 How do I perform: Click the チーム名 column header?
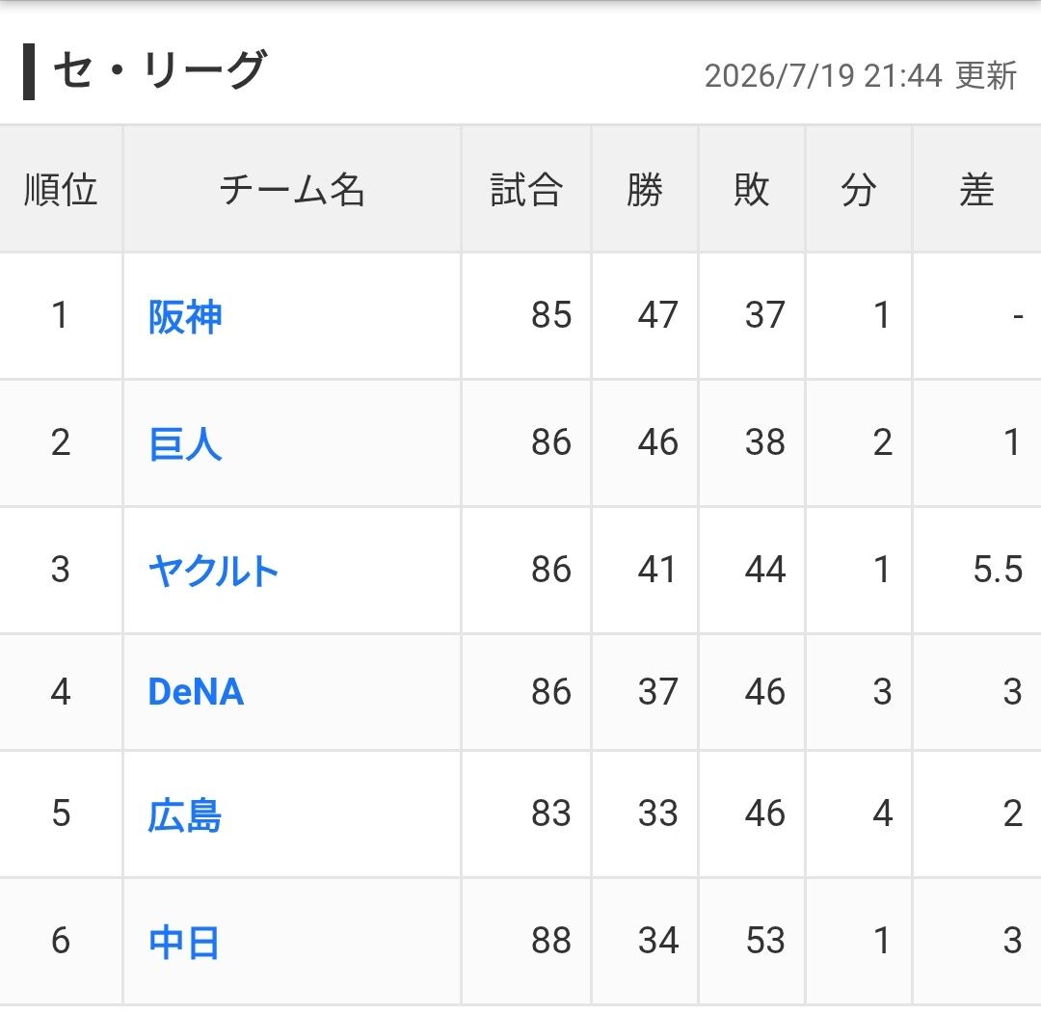292,189
